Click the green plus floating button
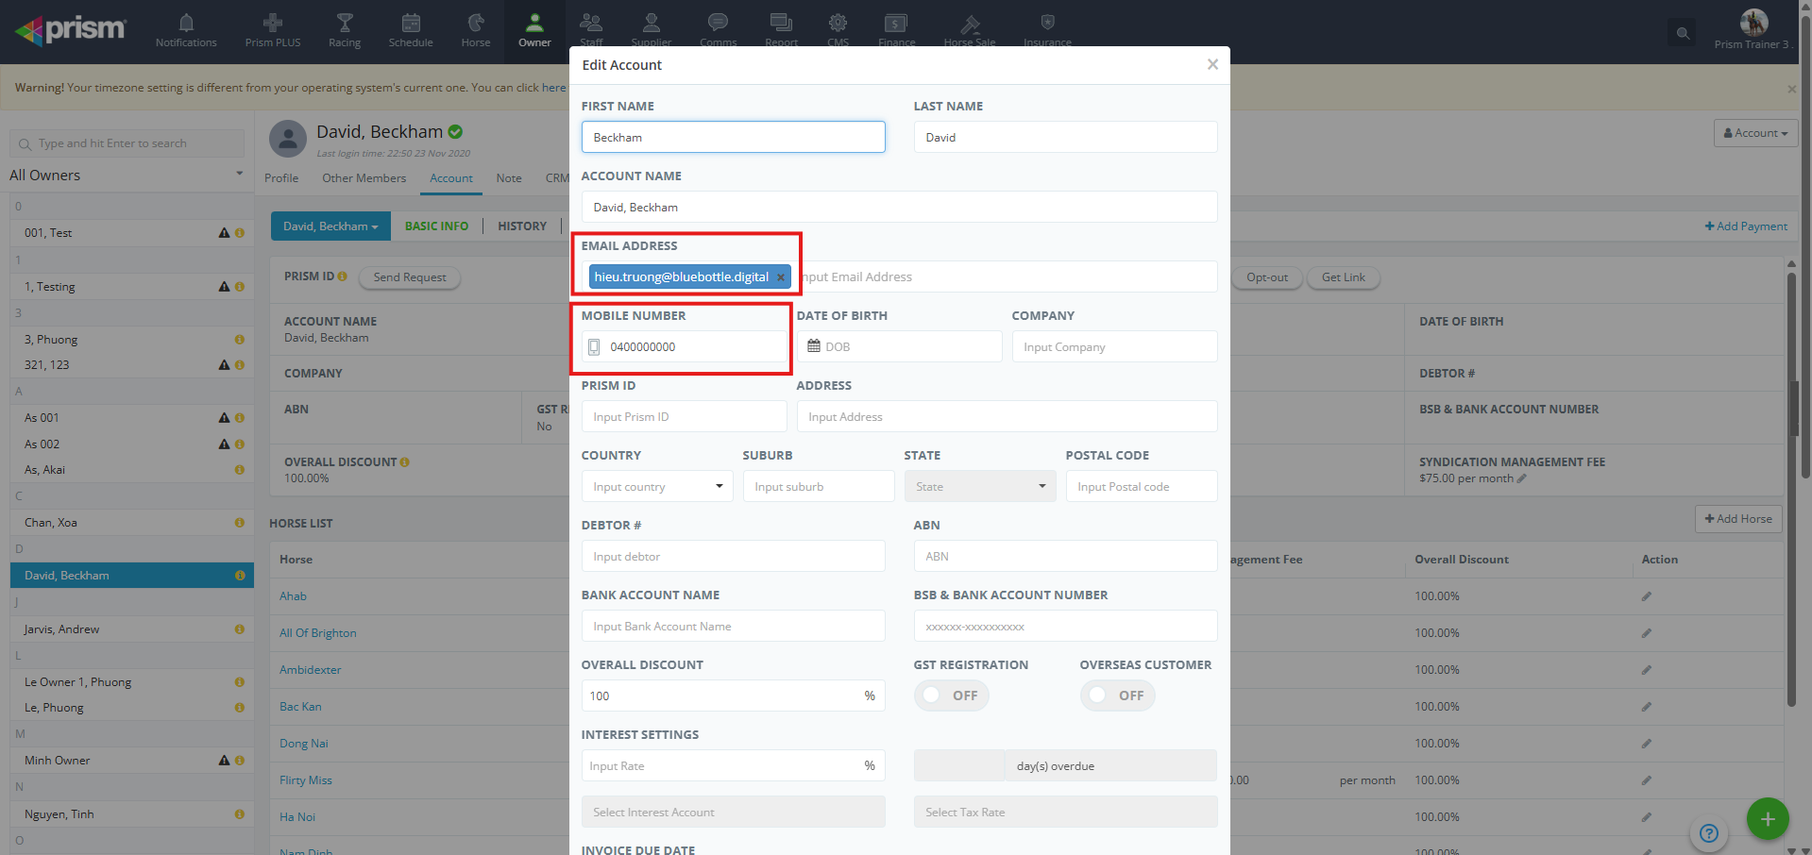 point(1768,819)
